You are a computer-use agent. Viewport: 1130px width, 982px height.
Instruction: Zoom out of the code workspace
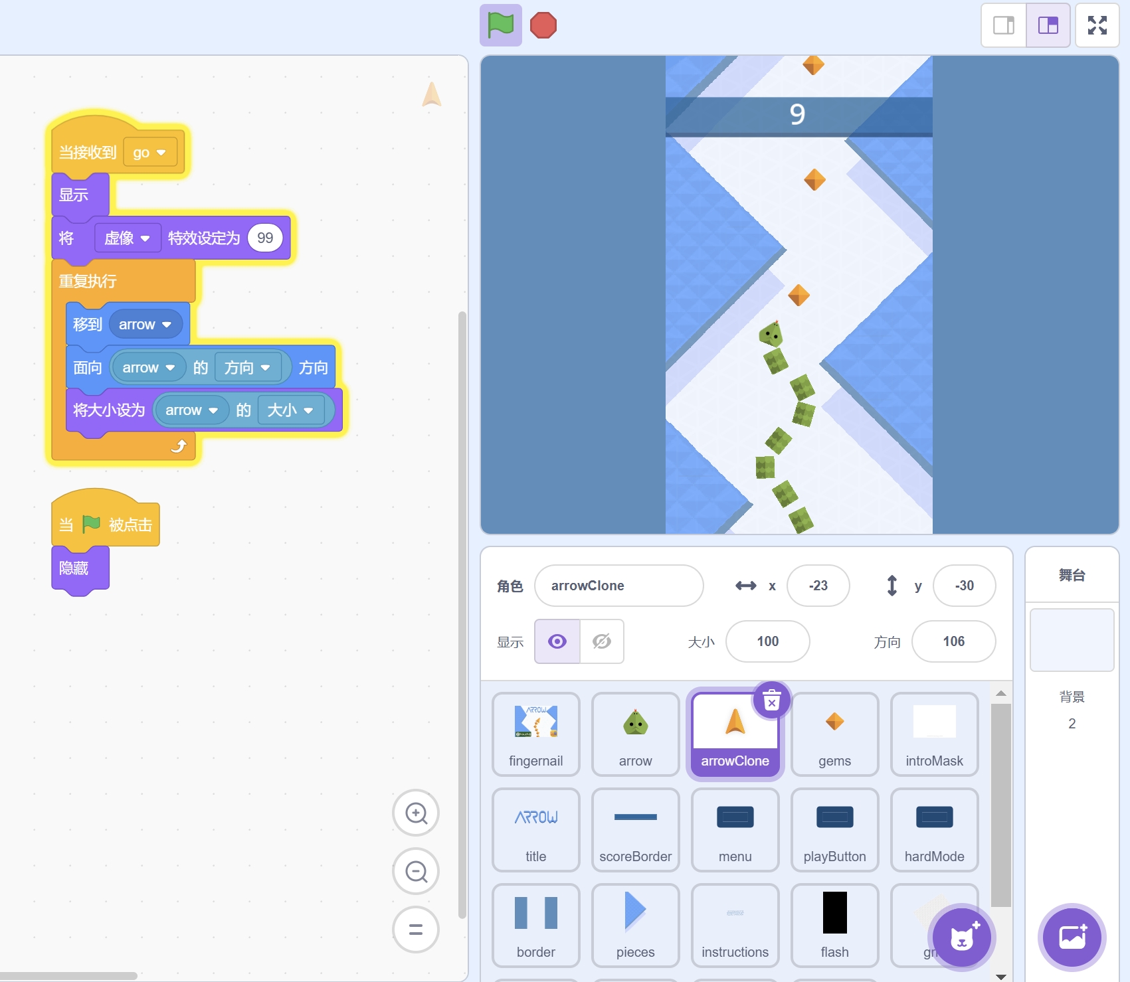point(416,871)
